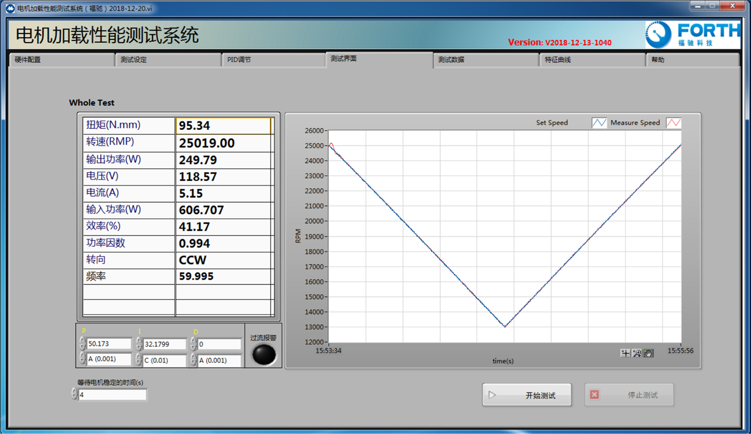Select the crosshair cursor tool on graph
Viewport: 751px width, 434px height.
point(625,353)
